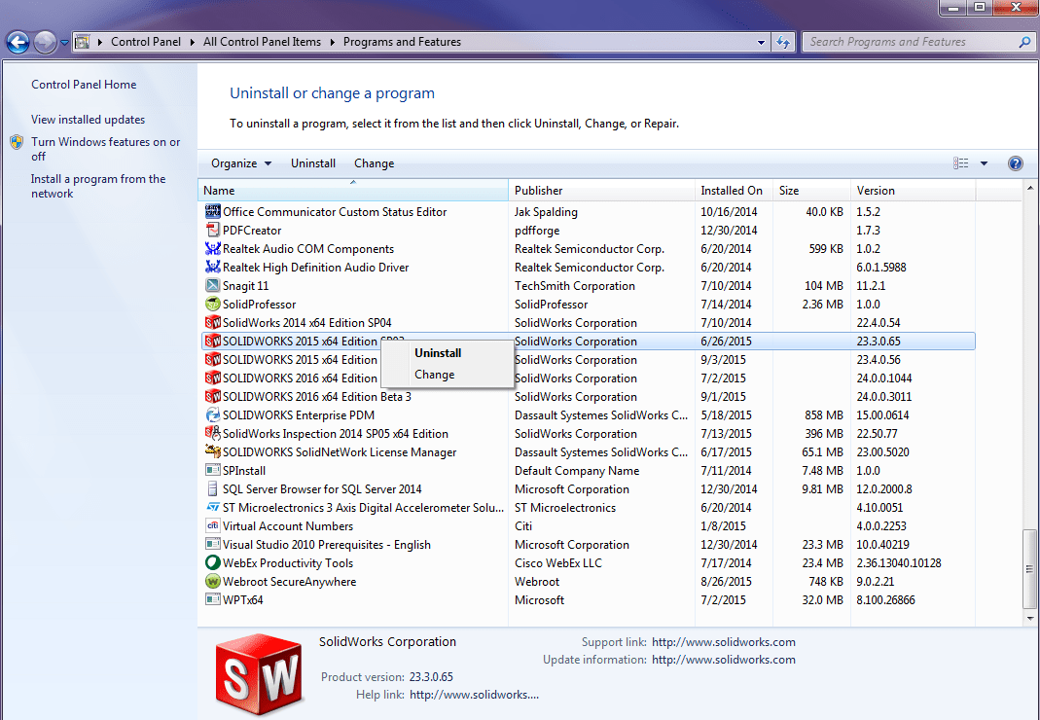Click SolidWorks Inspection 2014 icon
Viewport: 1040px width, 720px height.
212,433
